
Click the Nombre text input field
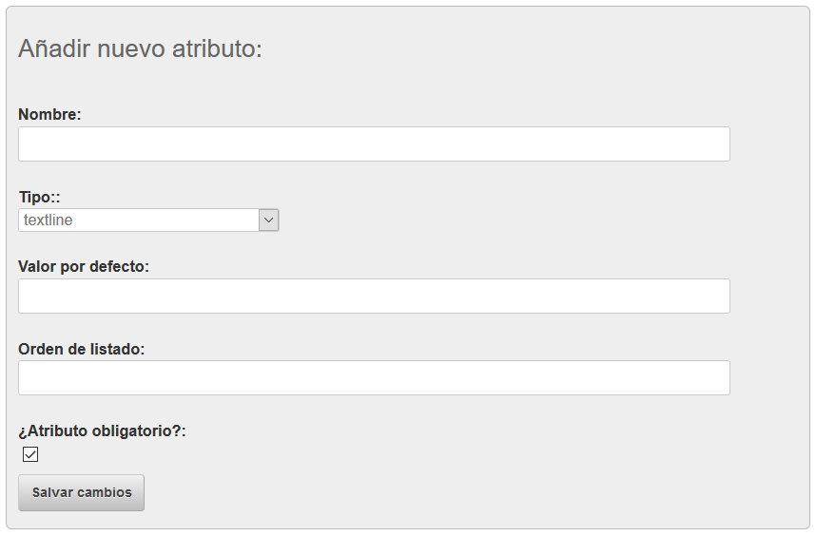(374, 144)
